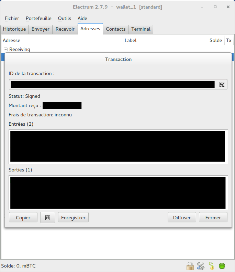
Task: Collapse the Receiving tree group
Action: pyautogui.click(x=6, y=50)
